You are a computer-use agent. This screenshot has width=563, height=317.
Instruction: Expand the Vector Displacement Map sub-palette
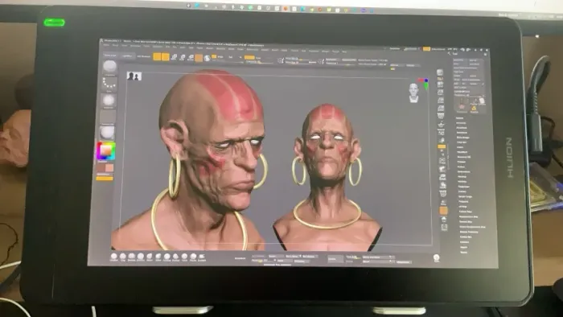[472, 227]
